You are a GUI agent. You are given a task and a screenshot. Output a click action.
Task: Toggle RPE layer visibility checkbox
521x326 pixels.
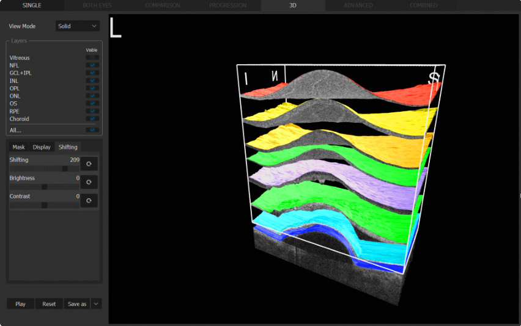click(92, 111)
